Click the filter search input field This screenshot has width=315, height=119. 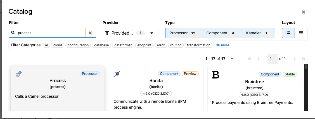coord(50,33)
